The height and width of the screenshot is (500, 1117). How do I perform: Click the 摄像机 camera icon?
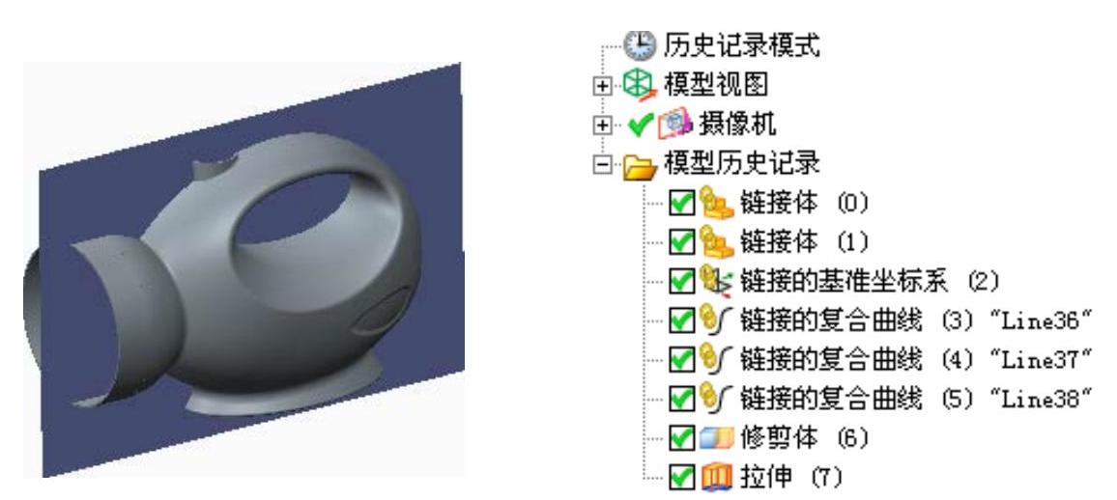point(673,125)
